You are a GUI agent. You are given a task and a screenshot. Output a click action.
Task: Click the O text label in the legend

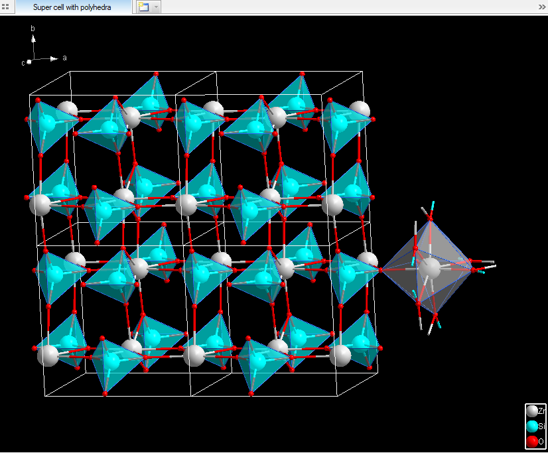(541, 441)
